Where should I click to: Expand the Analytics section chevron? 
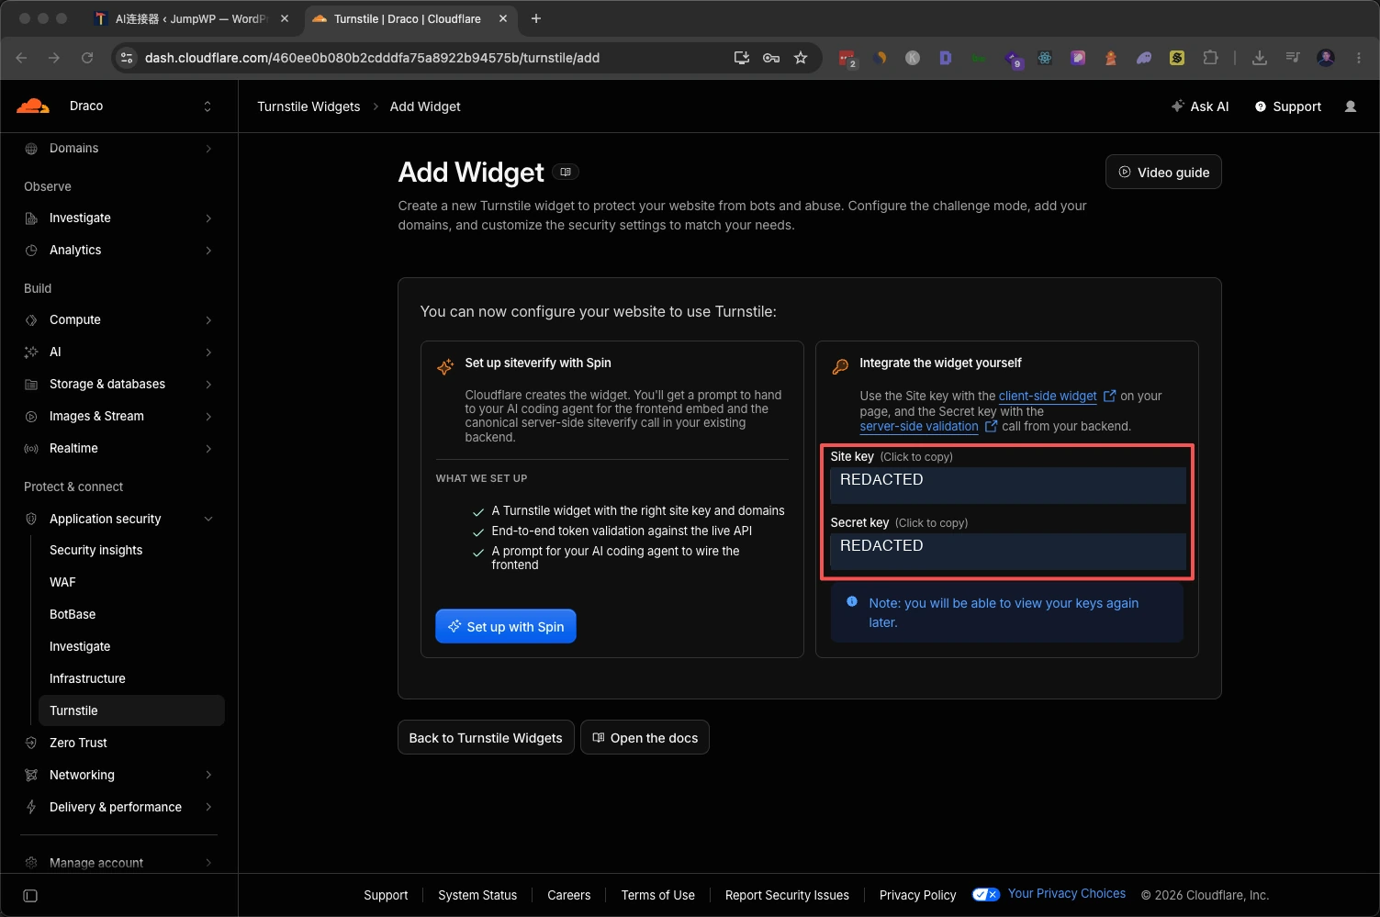coord(208,251)
